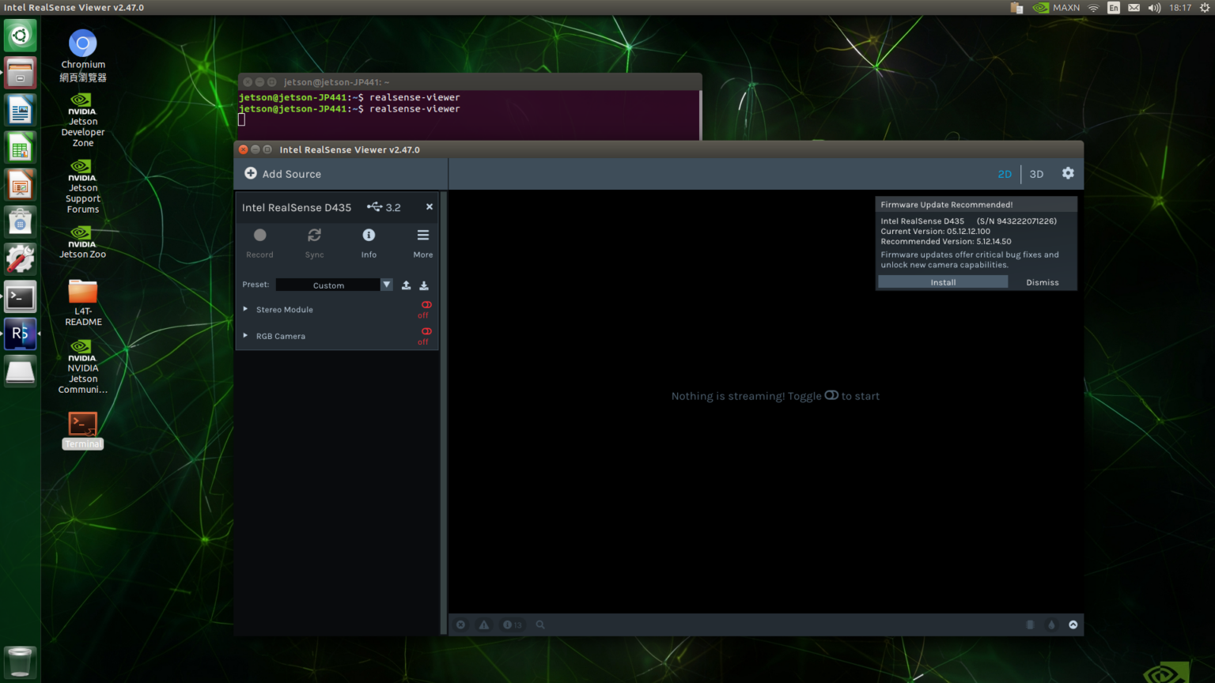
Task: Click the download preset arrow icon
Action: point(424,285)
